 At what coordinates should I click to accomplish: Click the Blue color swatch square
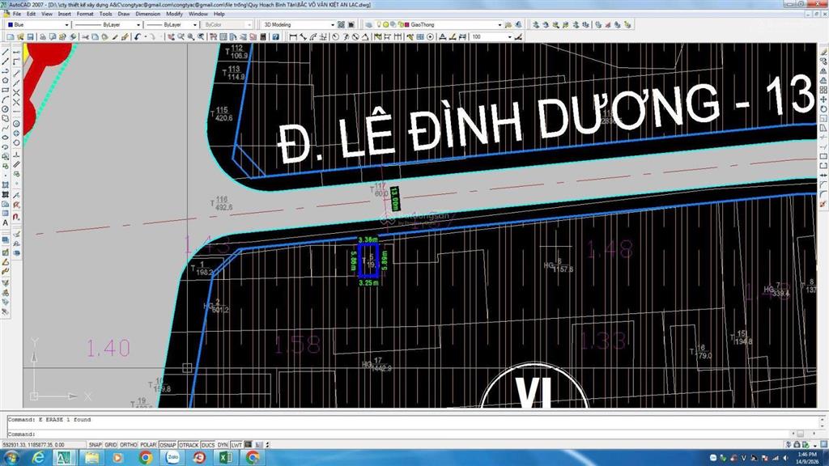click(11, 25)
